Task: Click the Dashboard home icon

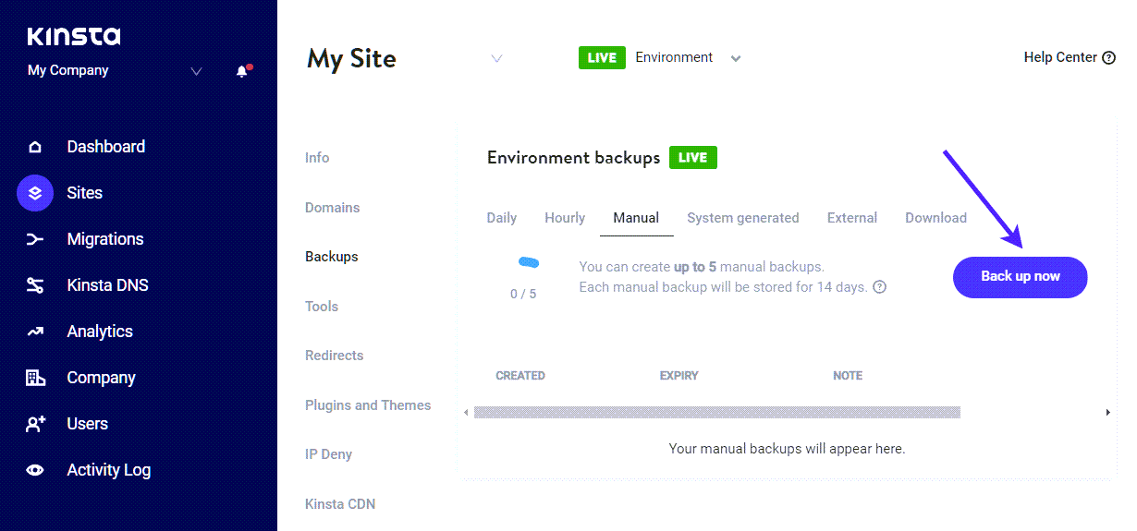Action: click(35, 147)
